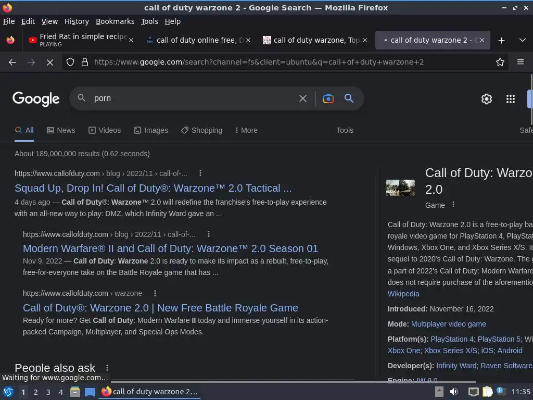This screenshot has width=533, height=400.
Task: Filter results by Videos
Action: click(104, 130)
